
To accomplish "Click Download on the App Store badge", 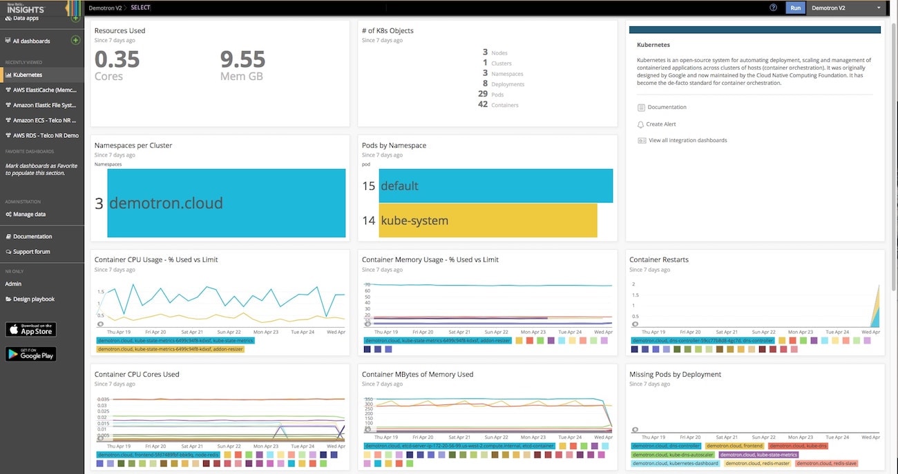I will (30, 329).
